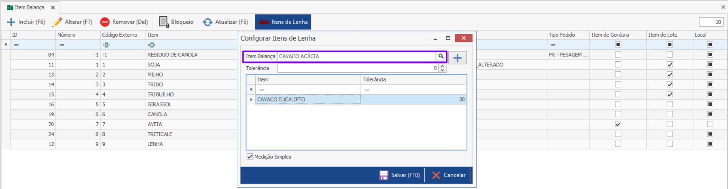The width and height of the screenshot is (728, 189).
Task: Expand row indicator beside CAVACO EUCALIPTO
Action: [251, 100]
